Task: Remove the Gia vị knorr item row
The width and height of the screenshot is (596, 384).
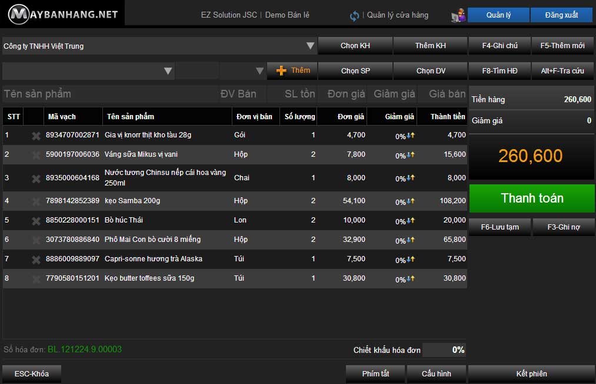Action: 36,136
